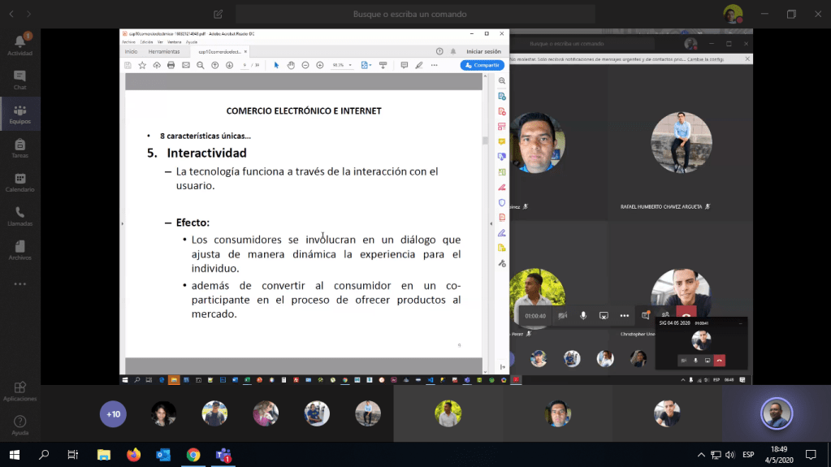Expand more apps ellipsis in left sidebar
Image resolution: width=831 pixels, height=467 pixels.
19,284
